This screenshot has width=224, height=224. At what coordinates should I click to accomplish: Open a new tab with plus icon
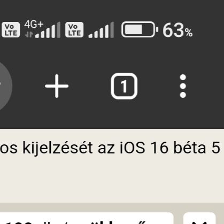click(x=57, y=86)
